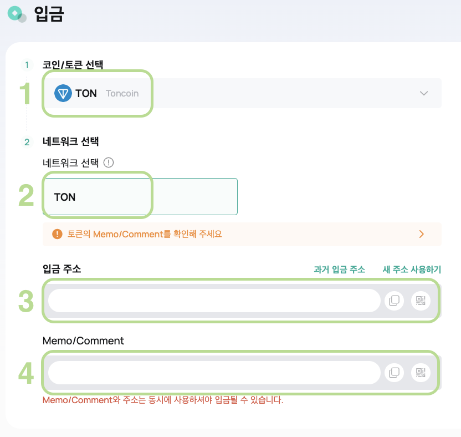
Task: Click the Memo/Comment warning text
Action: tap(163, 400)
